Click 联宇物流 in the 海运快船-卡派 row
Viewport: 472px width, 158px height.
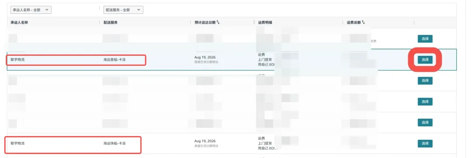pos(17,143)
